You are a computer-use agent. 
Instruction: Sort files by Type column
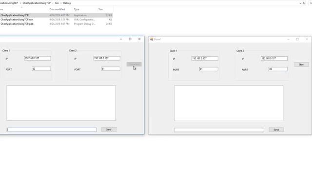77,9
